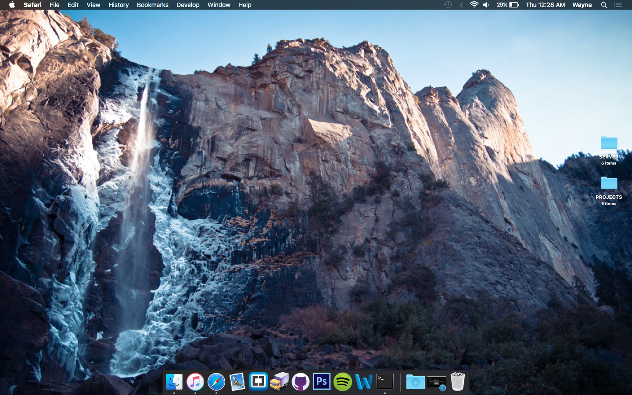Open the Edit menu
632x395 pixels.
click(x=73, y=5)
